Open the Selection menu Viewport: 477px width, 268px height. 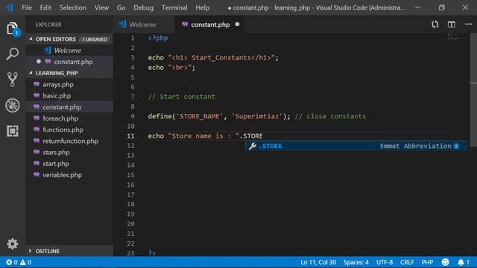pos(73,7)
